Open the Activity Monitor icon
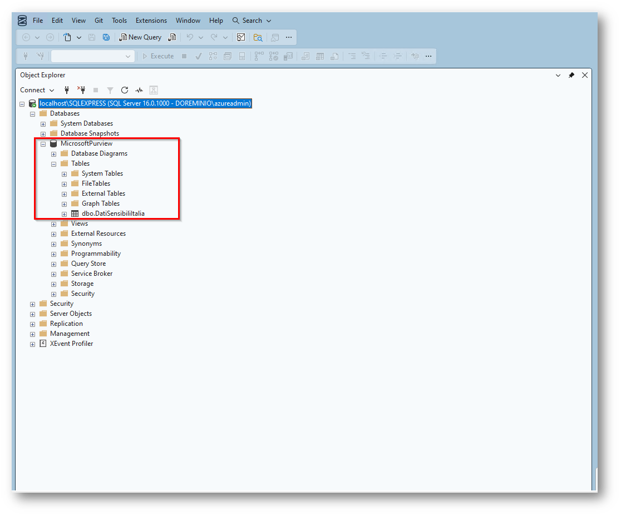 pyautogui.click(x=139, y=90)
